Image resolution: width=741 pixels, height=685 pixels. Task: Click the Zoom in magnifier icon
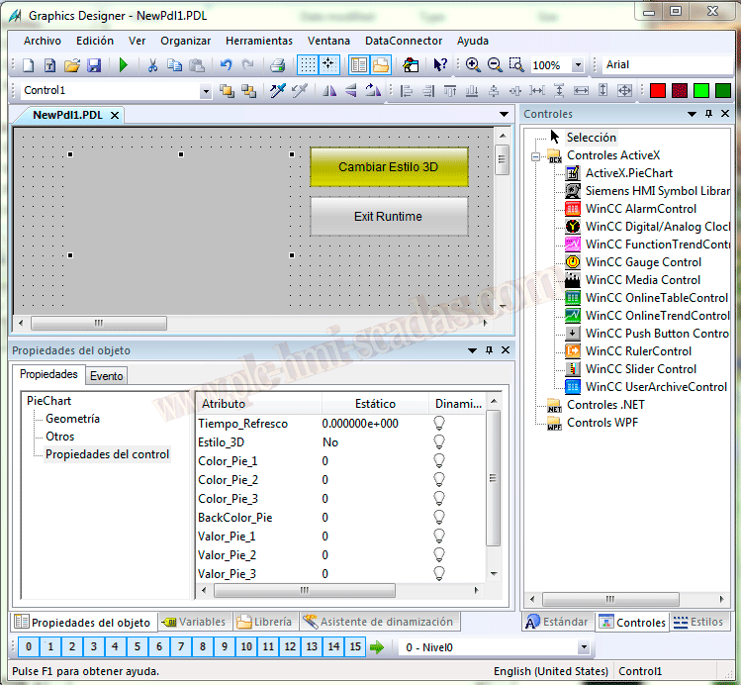[473, 65]
